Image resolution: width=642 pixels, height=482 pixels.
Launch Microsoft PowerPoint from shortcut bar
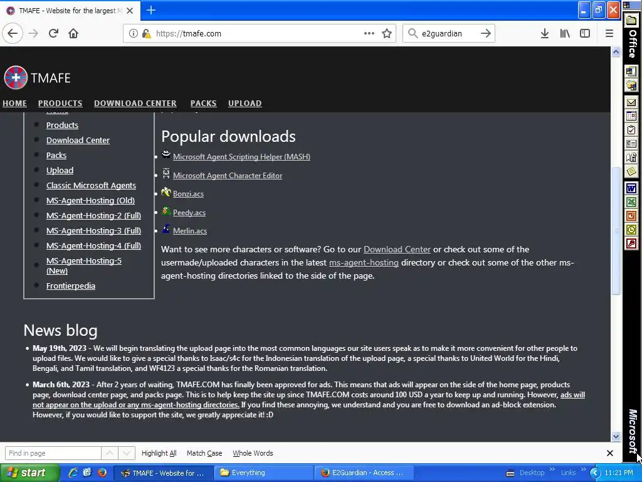coord(631,216)
